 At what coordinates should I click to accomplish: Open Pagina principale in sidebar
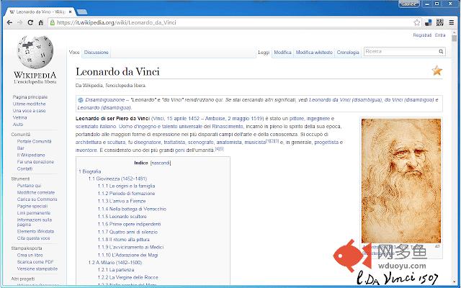tap(30, 97)
